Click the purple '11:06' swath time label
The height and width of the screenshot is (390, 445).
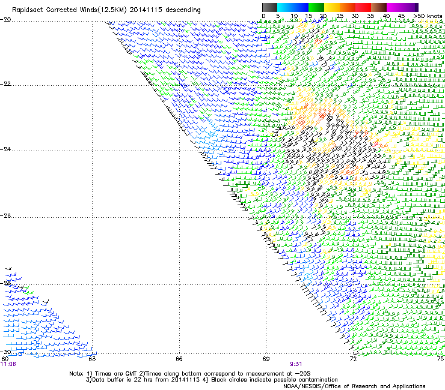[x=8, y=364]
